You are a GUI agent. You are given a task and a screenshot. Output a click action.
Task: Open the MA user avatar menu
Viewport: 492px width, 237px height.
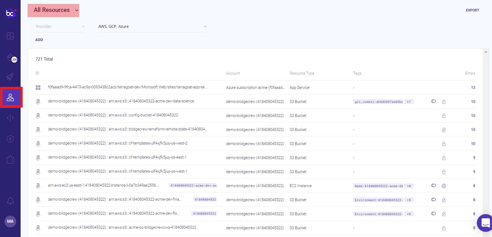tap(10, 221)
